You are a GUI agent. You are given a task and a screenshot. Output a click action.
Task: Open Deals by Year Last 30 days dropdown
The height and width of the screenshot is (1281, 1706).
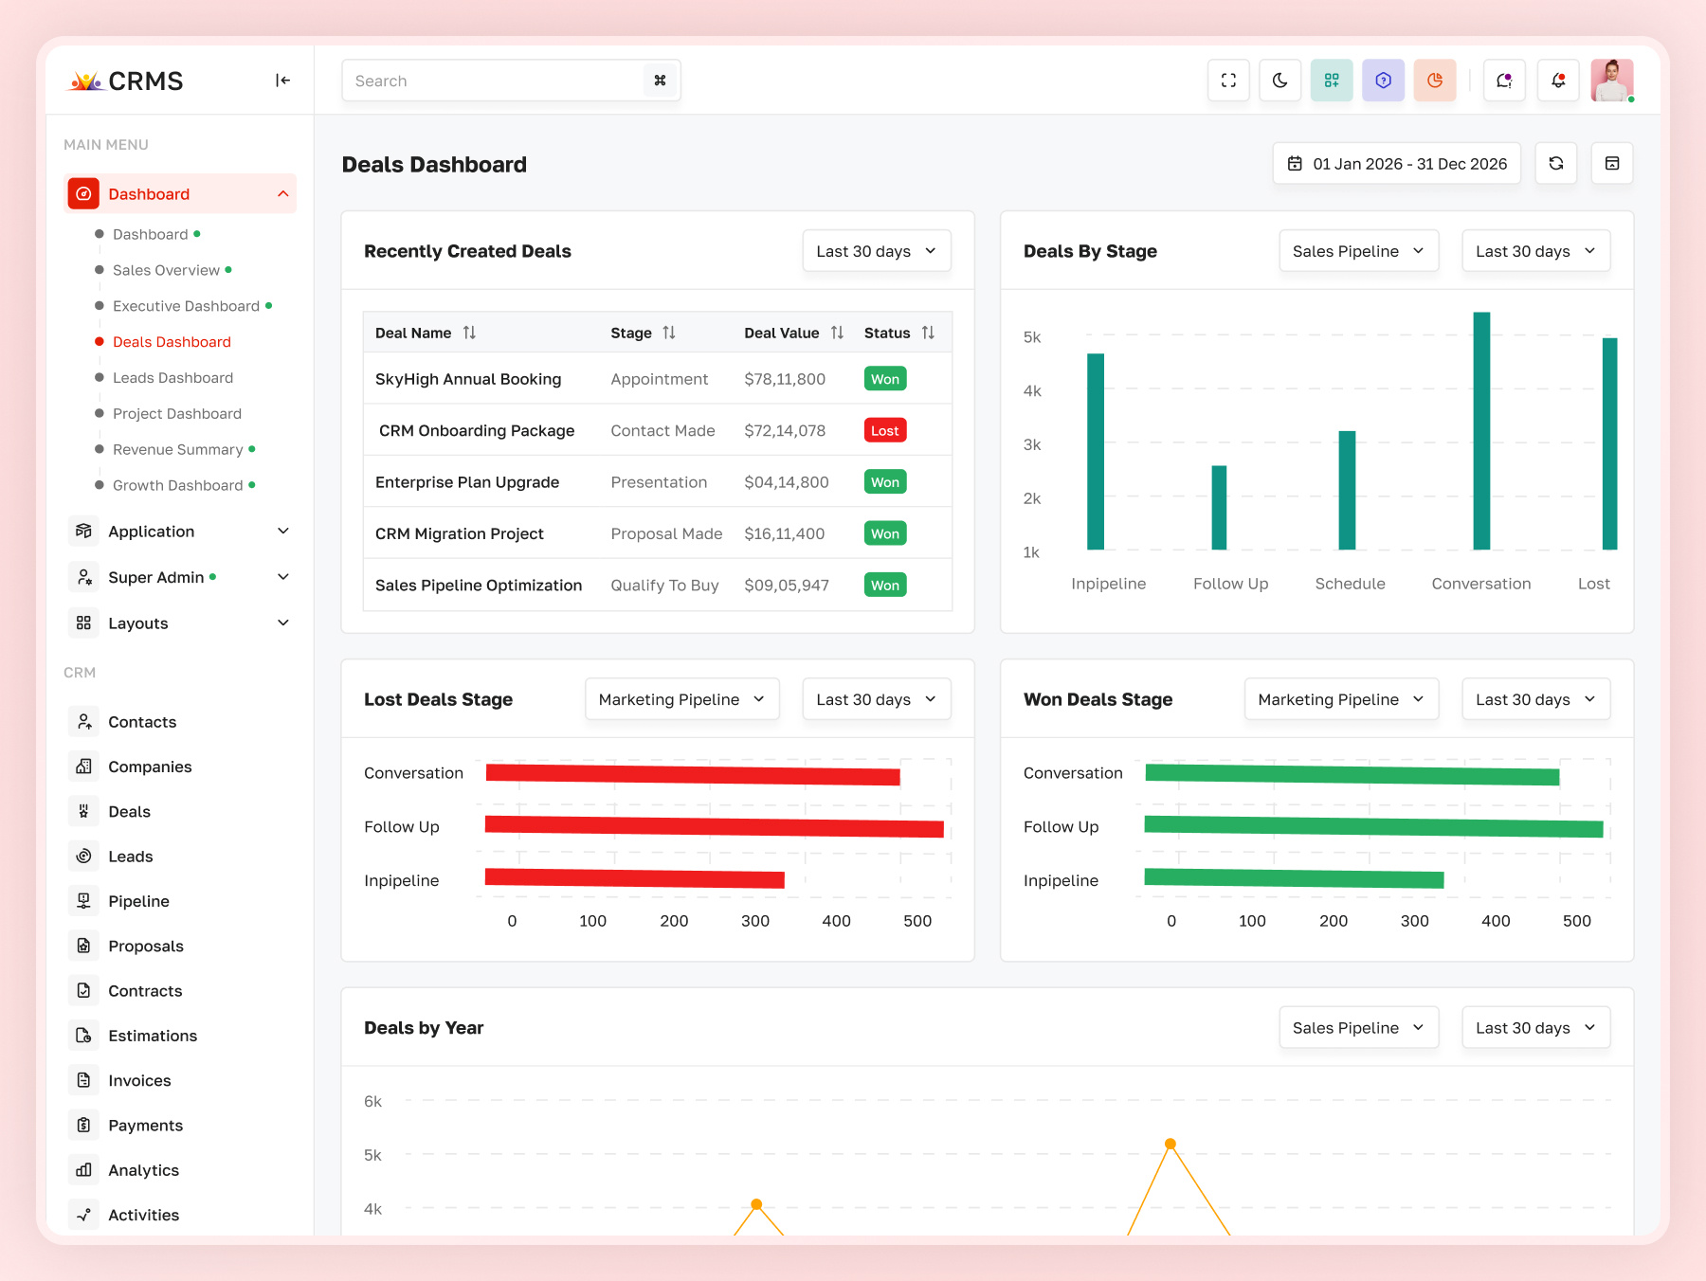point(1535,1028)
